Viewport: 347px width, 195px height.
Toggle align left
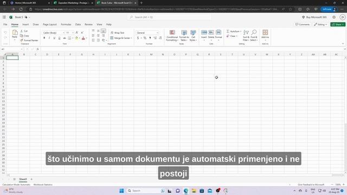pos(93,35)
